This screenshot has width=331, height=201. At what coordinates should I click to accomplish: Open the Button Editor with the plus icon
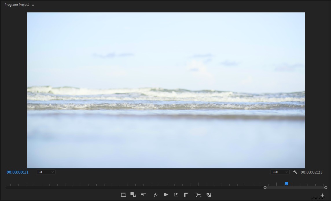coord(322,195)
